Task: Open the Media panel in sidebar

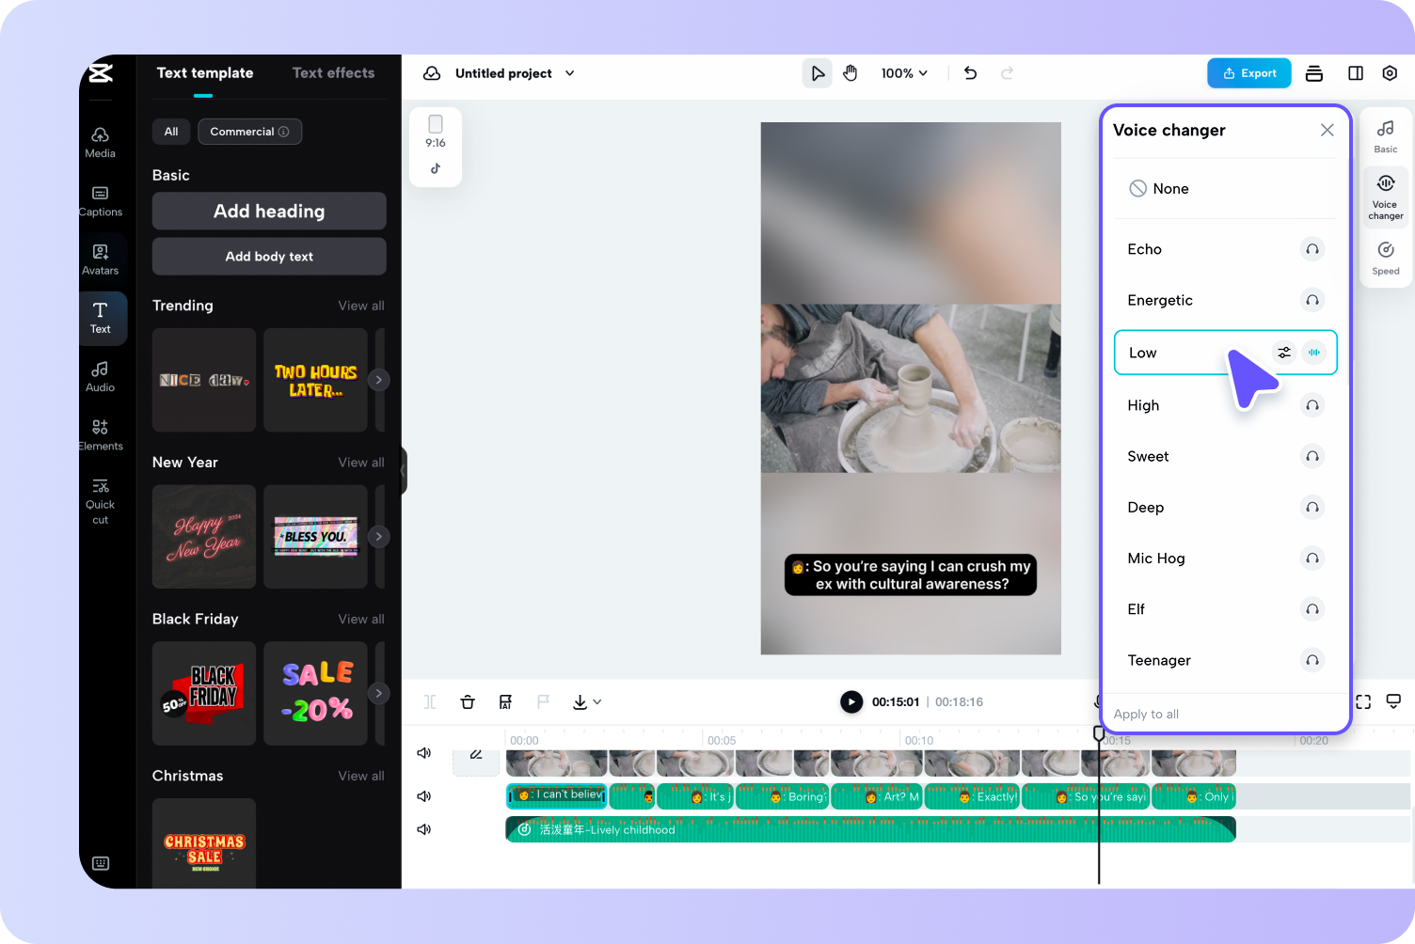Action: point(100,142)
